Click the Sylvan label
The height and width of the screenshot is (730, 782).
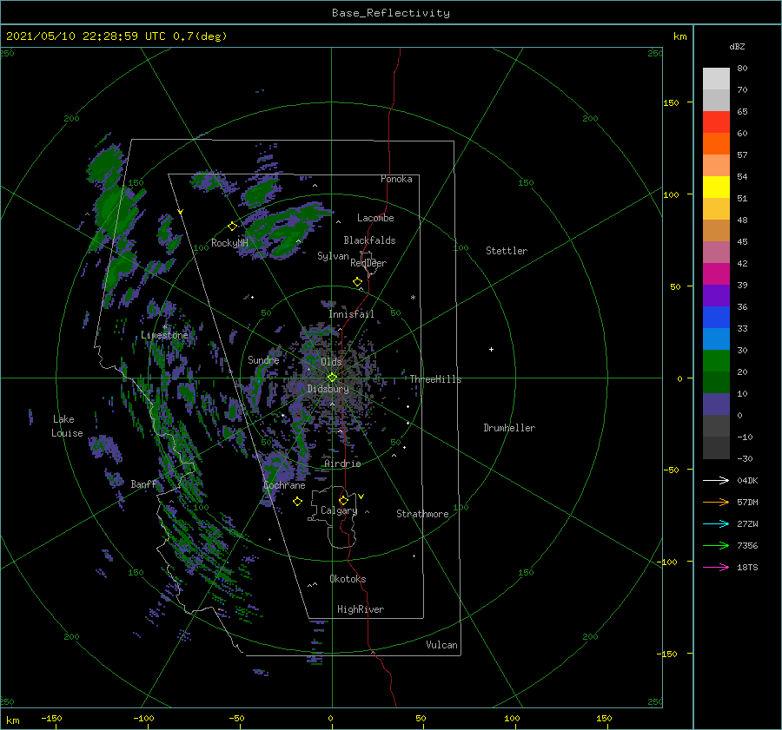pyautogui.click(x=333, y=256)
